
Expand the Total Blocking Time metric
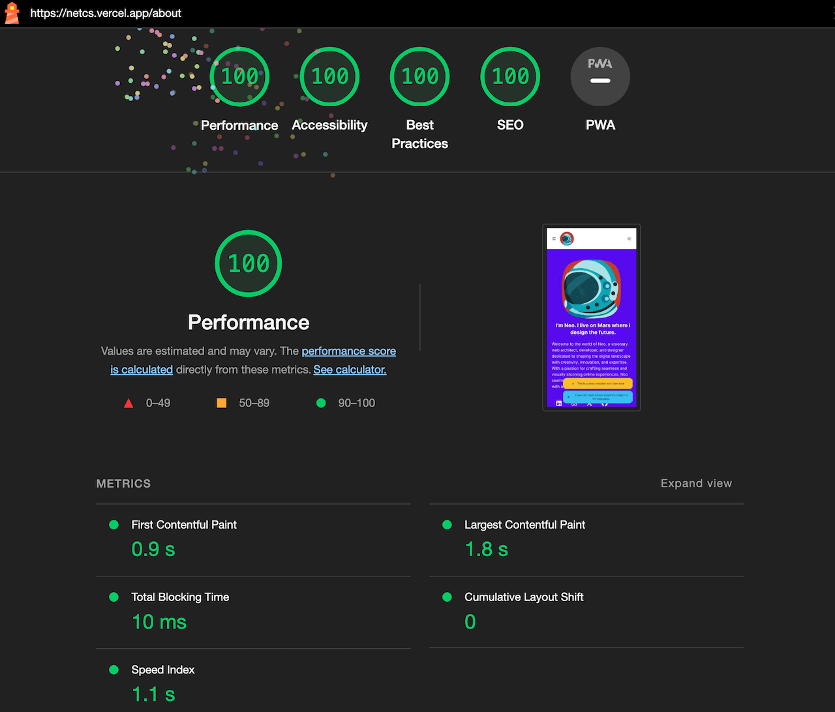pyautogui.click(x=180, y=597)
